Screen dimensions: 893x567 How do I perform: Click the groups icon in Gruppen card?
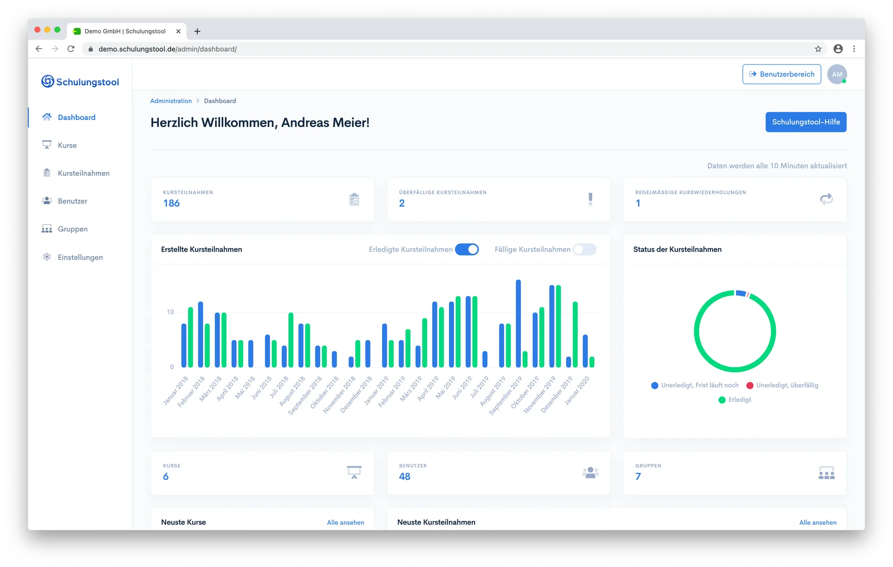pos(827,473)
